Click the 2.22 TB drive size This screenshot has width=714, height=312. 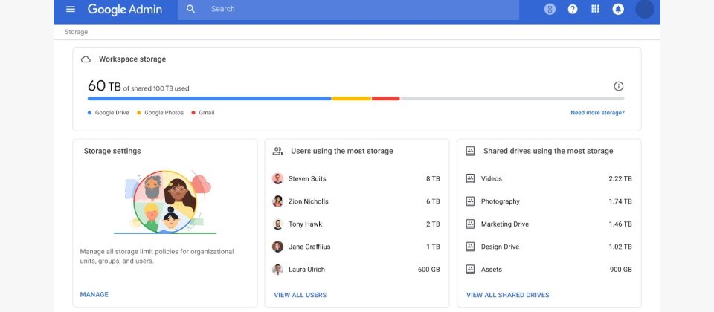click(x=620, y=179)
